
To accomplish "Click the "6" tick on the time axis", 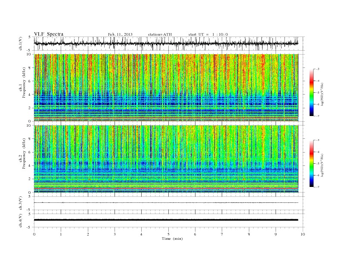I will point(195,234).
